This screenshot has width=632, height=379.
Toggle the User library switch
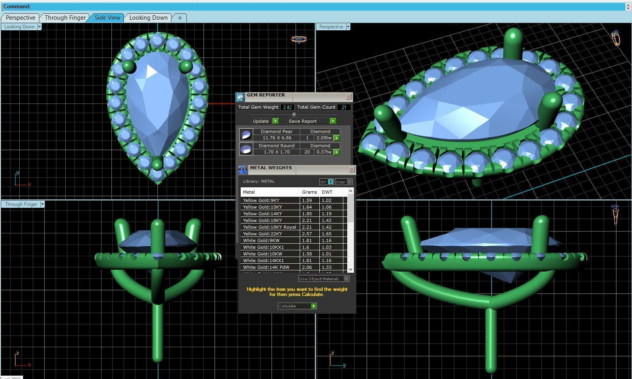point(344,182)
